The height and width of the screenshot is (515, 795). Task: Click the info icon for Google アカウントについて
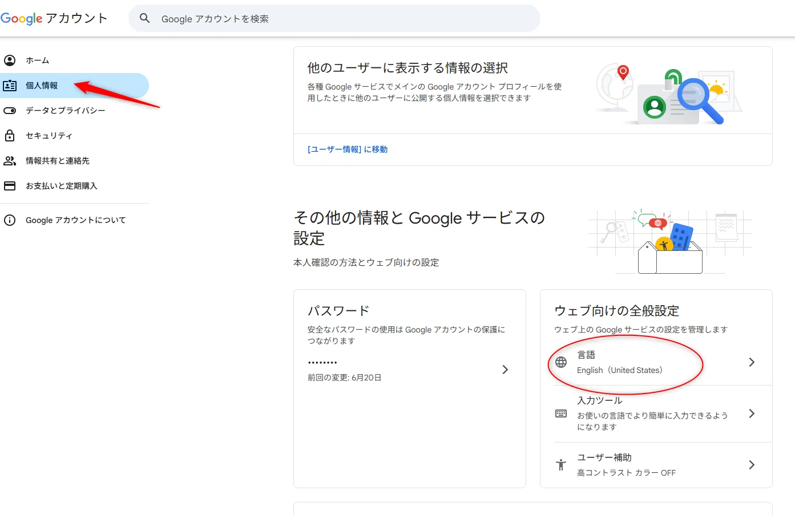tap(10, 220)
